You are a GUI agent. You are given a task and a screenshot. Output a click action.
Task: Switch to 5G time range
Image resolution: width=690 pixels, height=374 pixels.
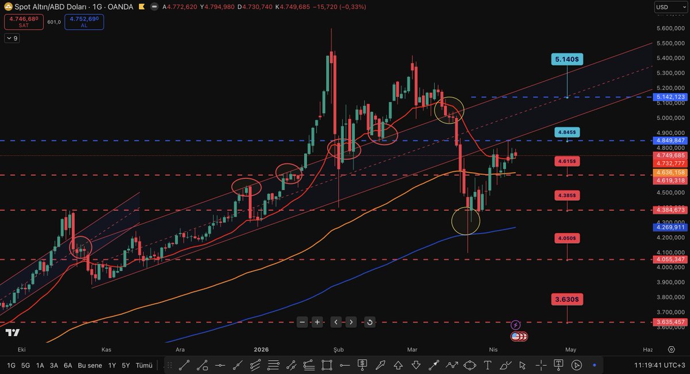click(x=26, y=365)
